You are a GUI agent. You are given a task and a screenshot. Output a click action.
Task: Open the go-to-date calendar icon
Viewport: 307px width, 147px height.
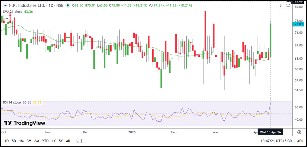tap(79, 141)
